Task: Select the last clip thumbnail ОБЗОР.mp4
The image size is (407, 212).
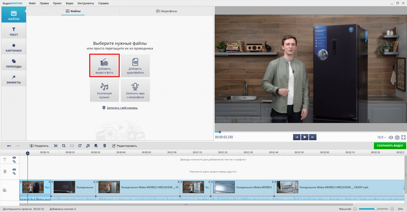Action: (287, 187)
